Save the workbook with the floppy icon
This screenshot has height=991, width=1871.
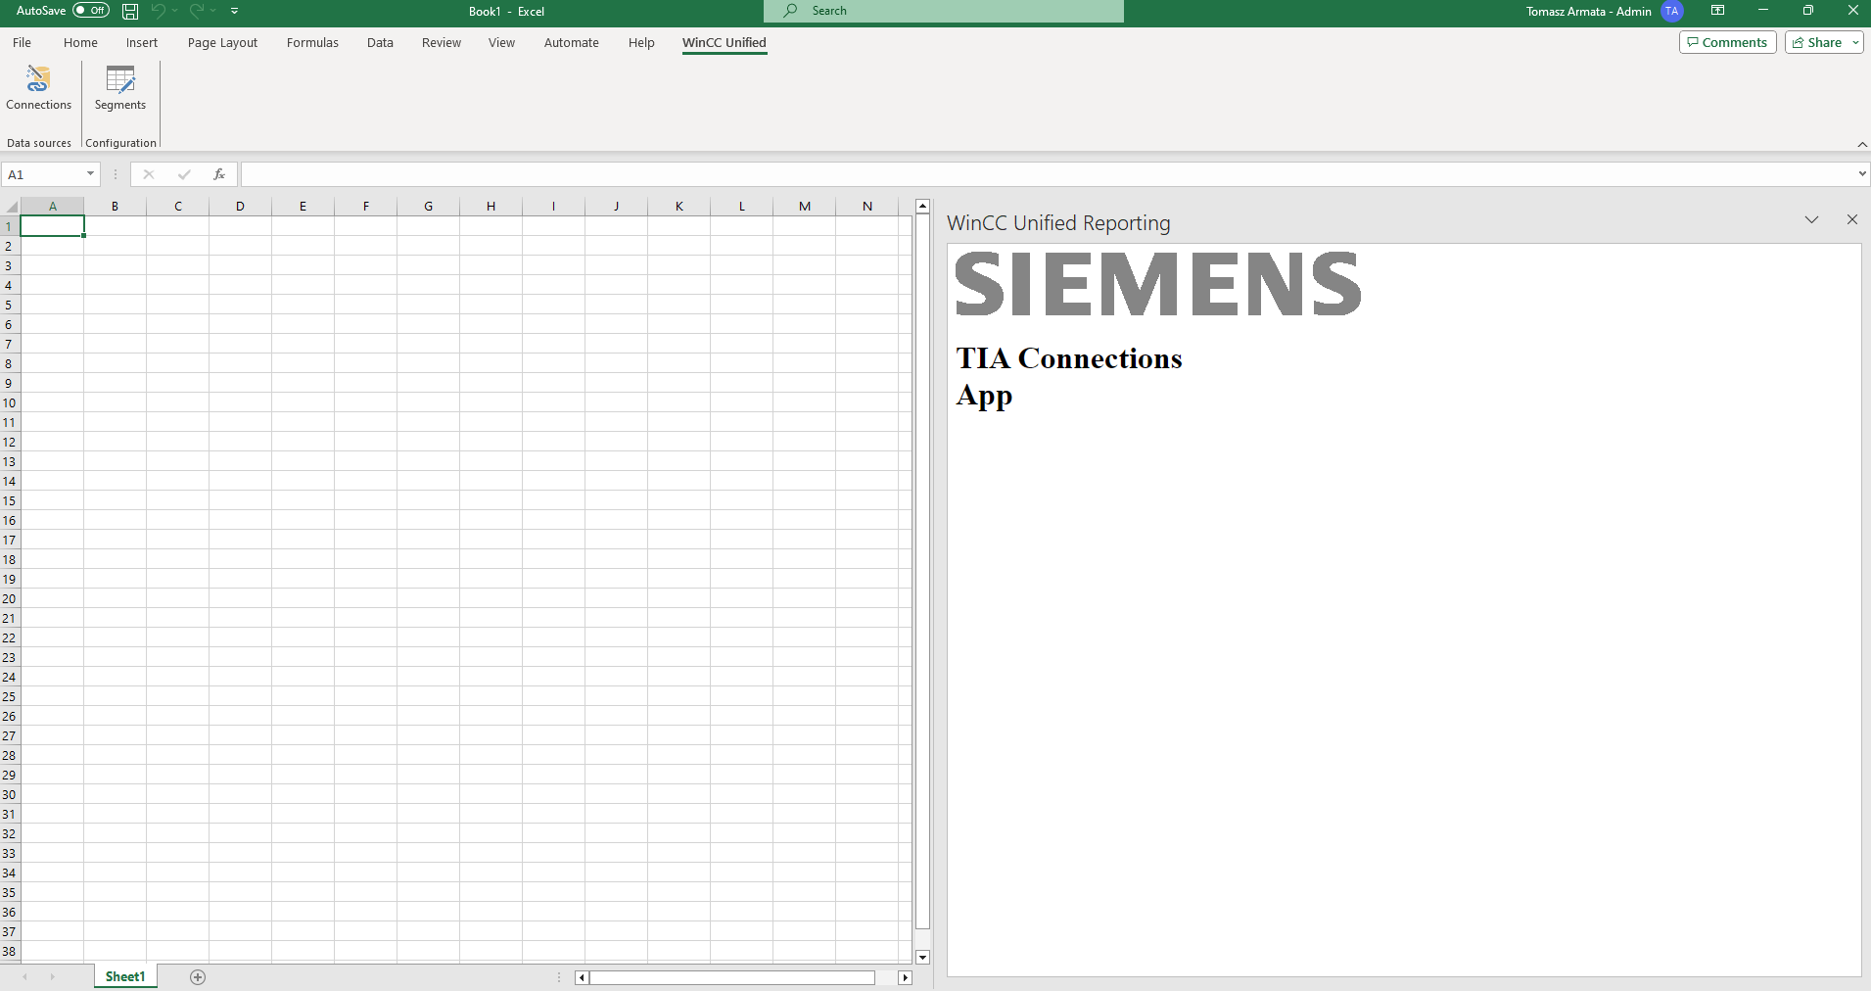tap(130, 11)
